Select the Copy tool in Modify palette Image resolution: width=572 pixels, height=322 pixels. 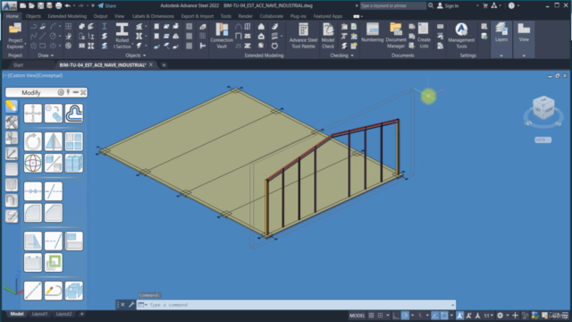tap(54, 114)
